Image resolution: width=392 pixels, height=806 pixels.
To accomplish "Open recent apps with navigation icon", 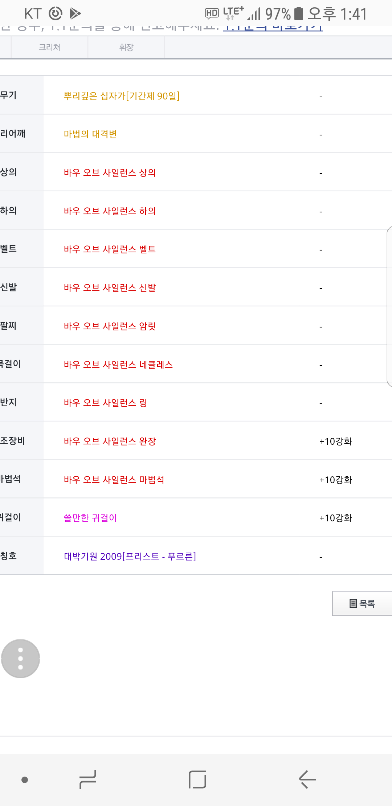I will 88,779.
